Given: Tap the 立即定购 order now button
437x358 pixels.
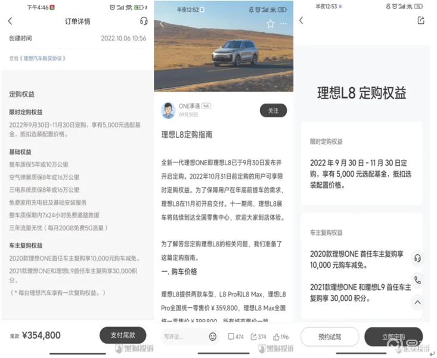Looking at the screenshot, I should (x=393, y=337).
